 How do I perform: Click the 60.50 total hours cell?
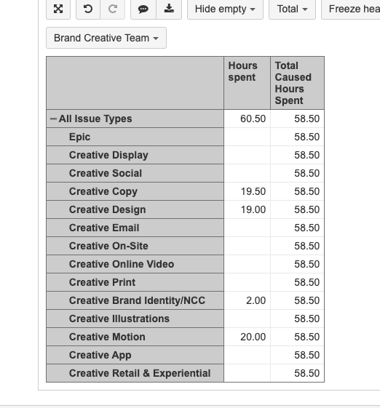point(248,119)
